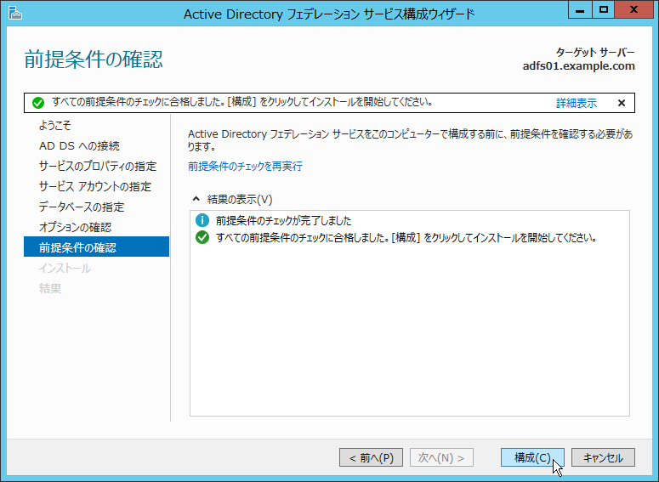Close the wizard window with red X

pos(633,9)
